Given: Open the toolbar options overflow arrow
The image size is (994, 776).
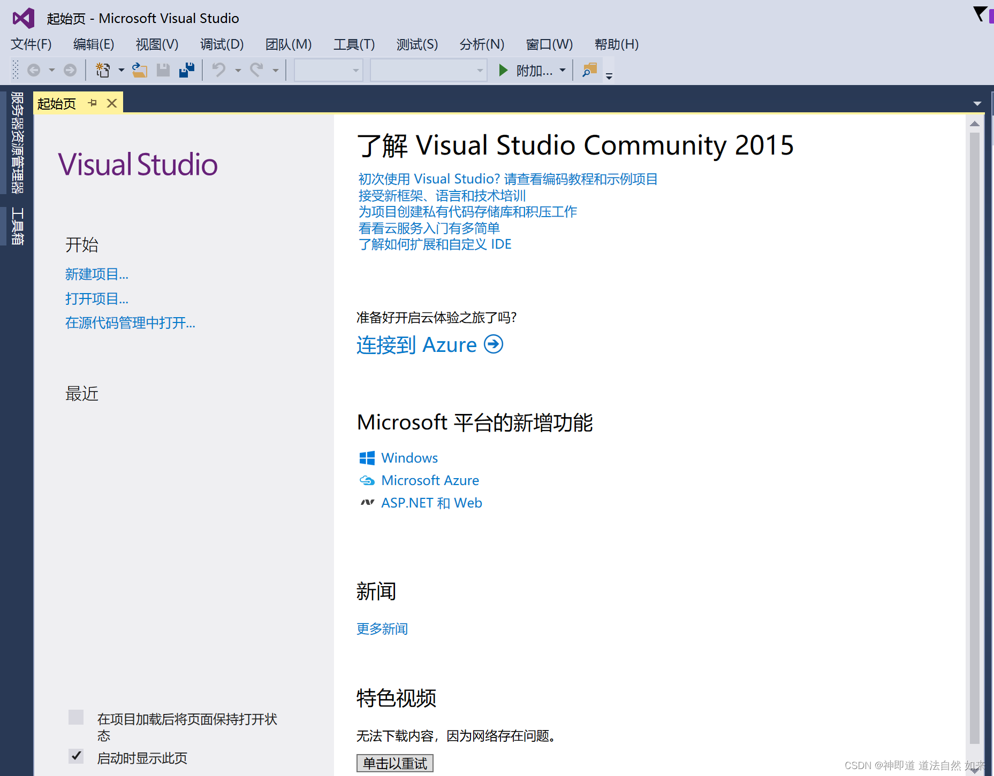Looking at the screenshot, I should point(609,76).
